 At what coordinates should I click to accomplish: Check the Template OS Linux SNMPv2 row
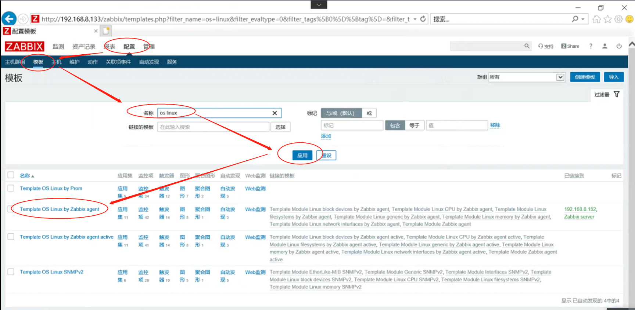11,272
